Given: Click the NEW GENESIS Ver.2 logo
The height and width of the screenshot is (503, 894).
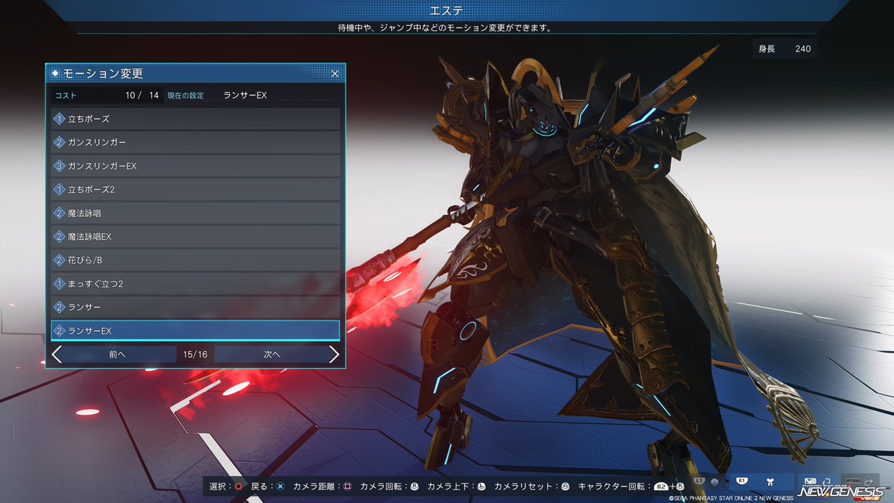Looking at the screenshot, I should click(x=842, y=492).
